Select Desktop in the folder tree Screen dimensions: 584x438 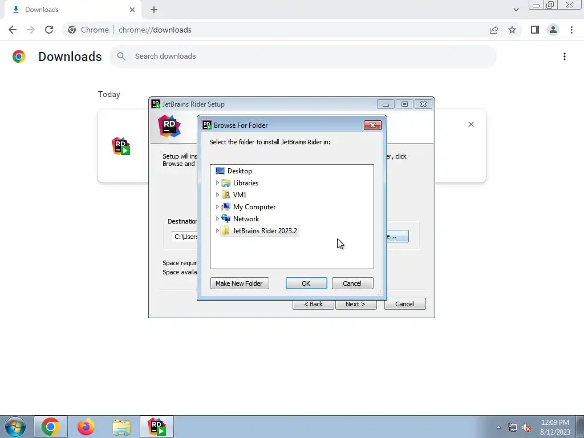(x=240, y=171)
